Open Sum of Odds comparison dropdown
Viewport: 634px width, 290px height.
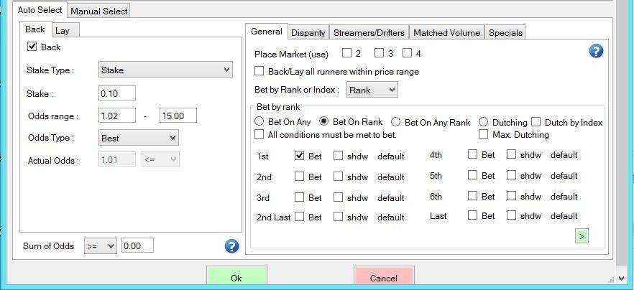click(101, 245)
